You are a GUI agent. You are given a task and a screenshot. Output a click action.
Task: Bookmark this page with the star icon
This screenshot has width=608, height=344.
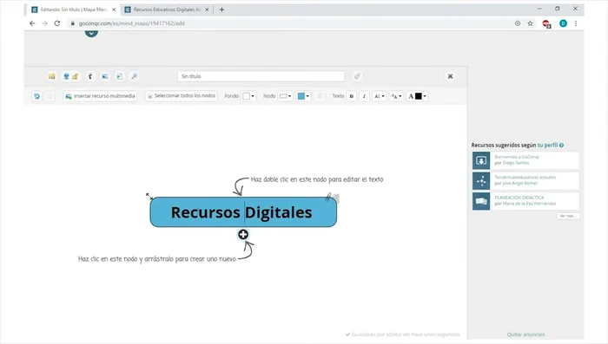[x=530, y=23]
